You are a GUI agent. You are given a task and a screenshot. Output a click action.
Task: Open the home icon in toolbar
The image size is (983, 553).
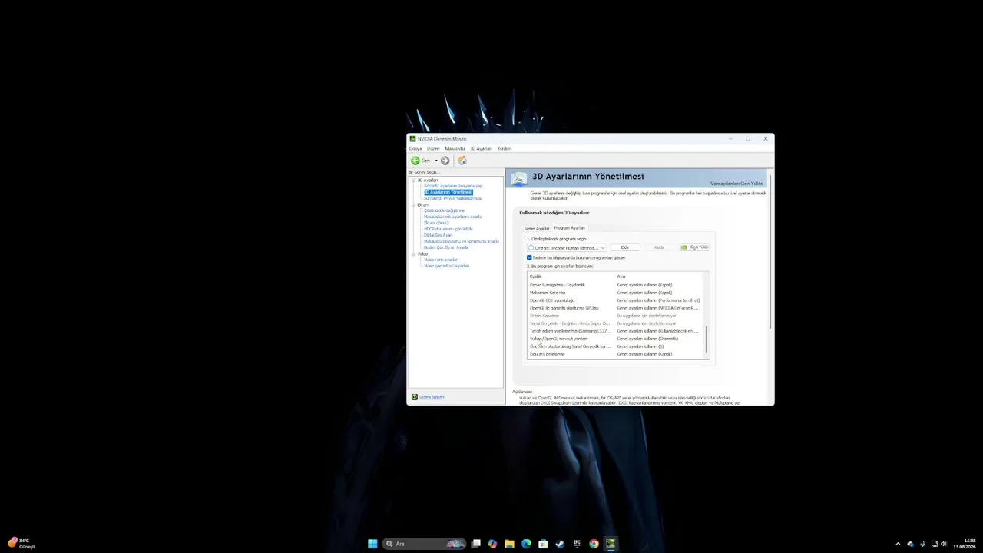pyautogui.click(x=462, y=161)
